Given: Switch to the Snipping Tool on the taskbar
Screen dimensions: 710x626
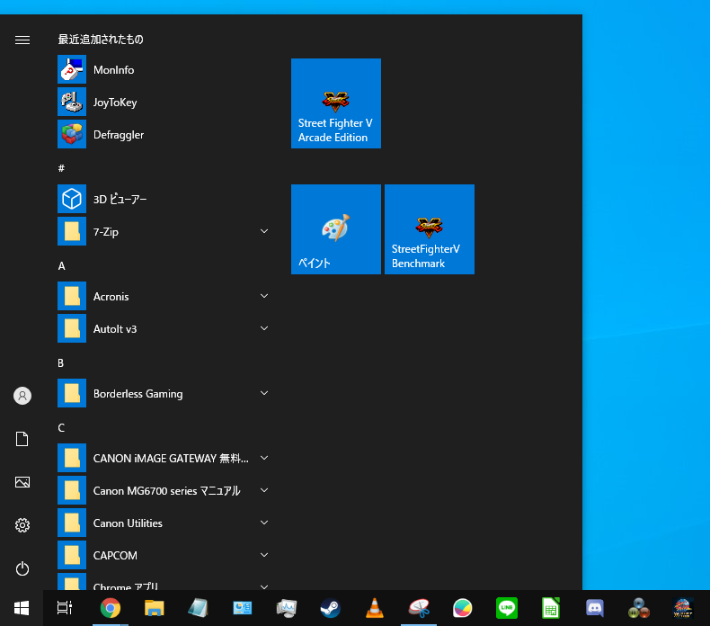Looking at the screenshot, I should click(x=419, y=608).
